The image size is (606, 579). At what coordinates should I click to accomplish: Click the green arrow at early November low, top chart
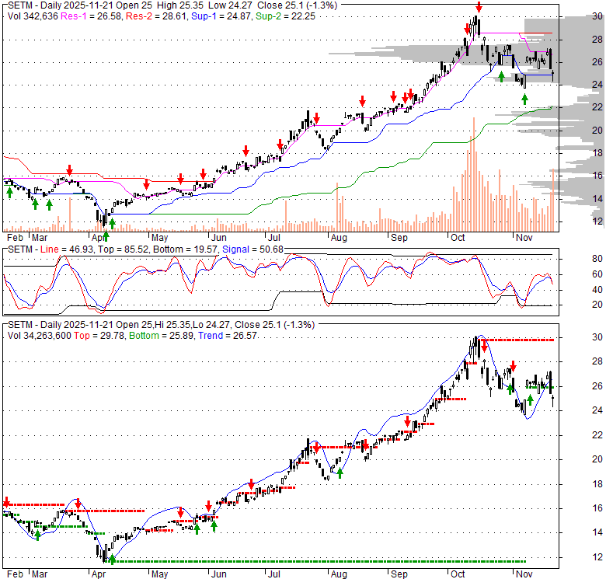click(x=525, y=99)
